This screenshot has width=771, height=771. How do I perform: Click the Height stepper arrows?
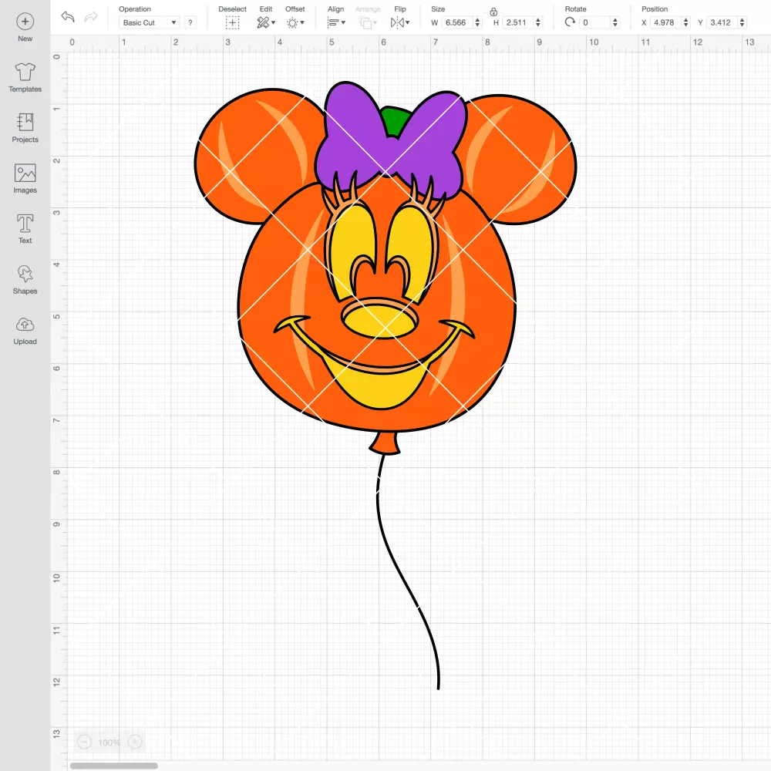click(x=538, y=22)
